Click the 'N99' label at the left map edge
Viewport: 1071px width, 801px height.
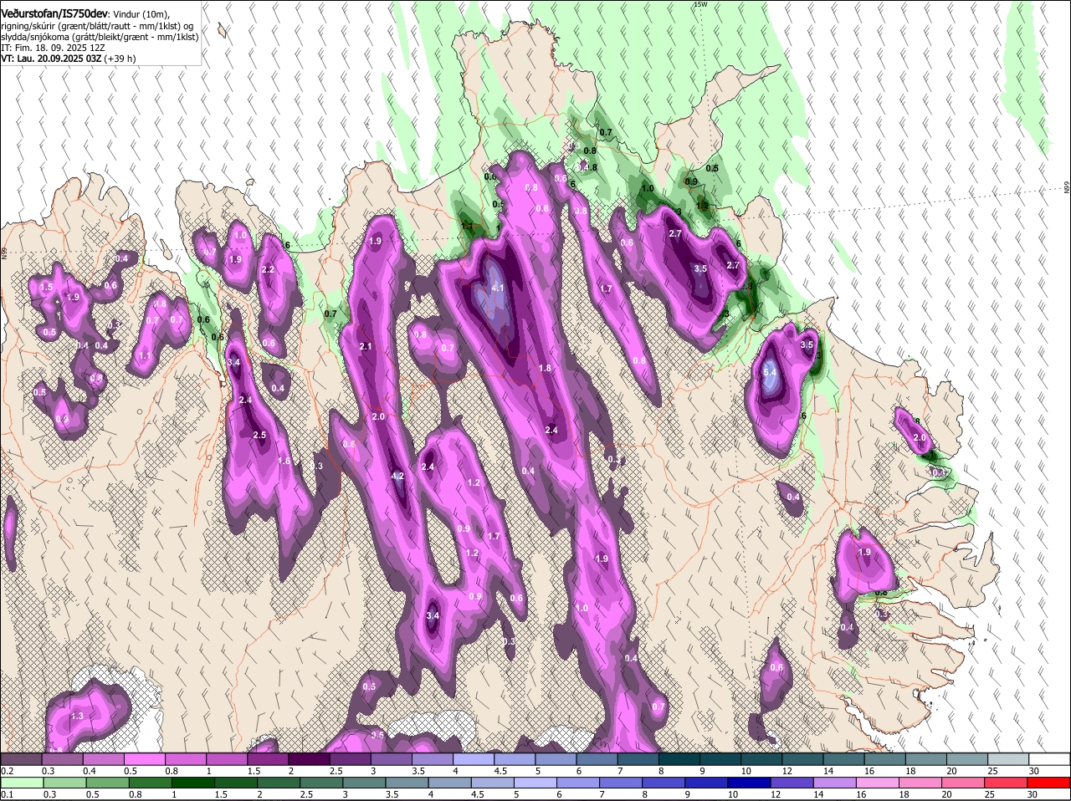[4, 253]
